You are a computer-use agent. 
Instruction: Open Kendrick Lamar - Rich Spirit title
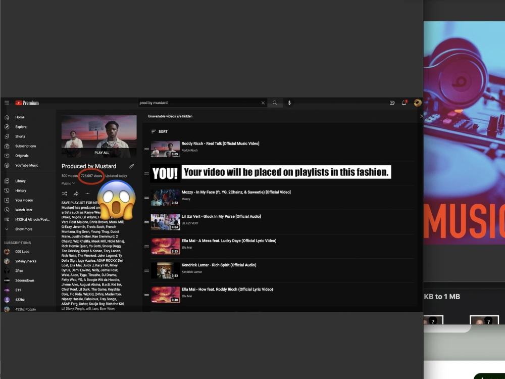coord(219,265)
